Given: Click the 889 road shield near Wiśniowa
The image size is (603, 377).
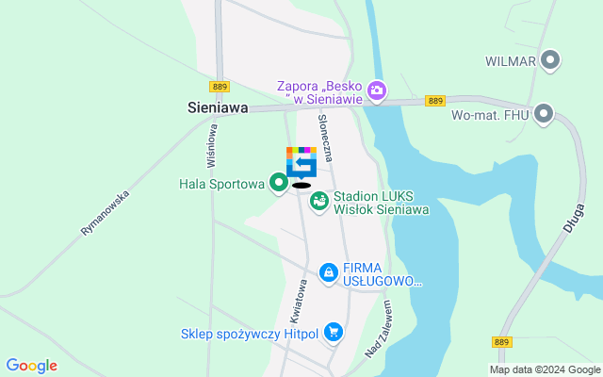Looking at the screenshot, I should click(220, 87).
